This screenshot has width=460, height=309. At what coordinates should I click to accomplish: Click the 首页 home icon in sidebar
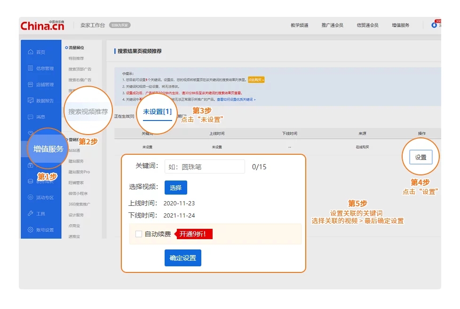coord(31,52)
